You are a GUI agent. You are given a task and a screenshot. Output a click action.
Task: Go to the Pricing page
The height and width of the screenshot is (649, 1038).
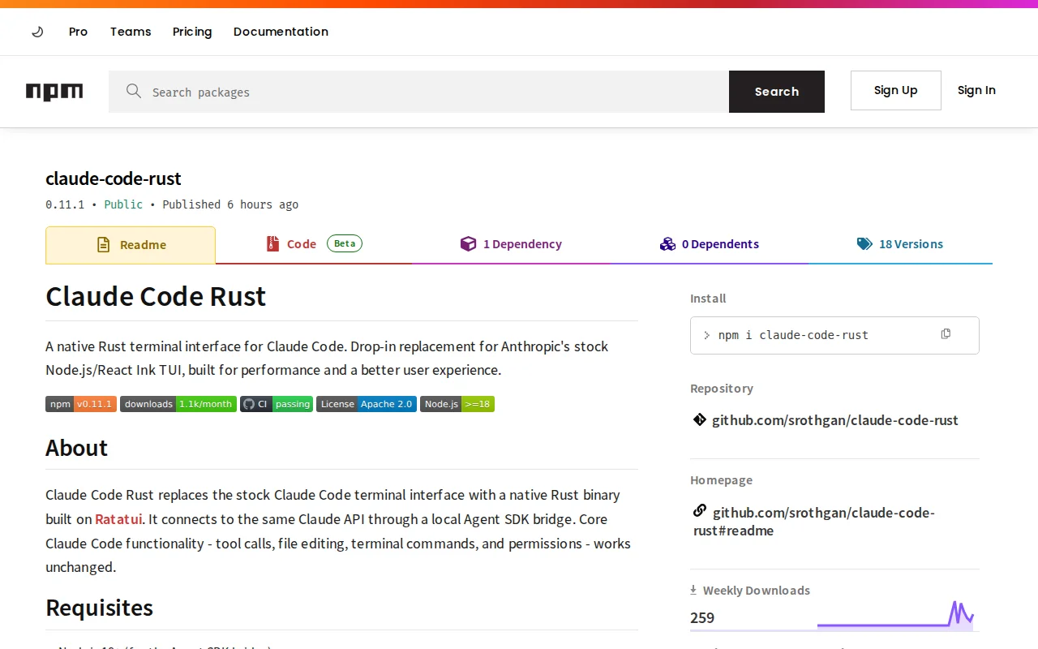(192, 32)
